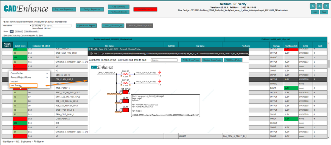Open Audit Reports red menu
The height and width of the screenshot is (145, 331).
tap(145, 10)
